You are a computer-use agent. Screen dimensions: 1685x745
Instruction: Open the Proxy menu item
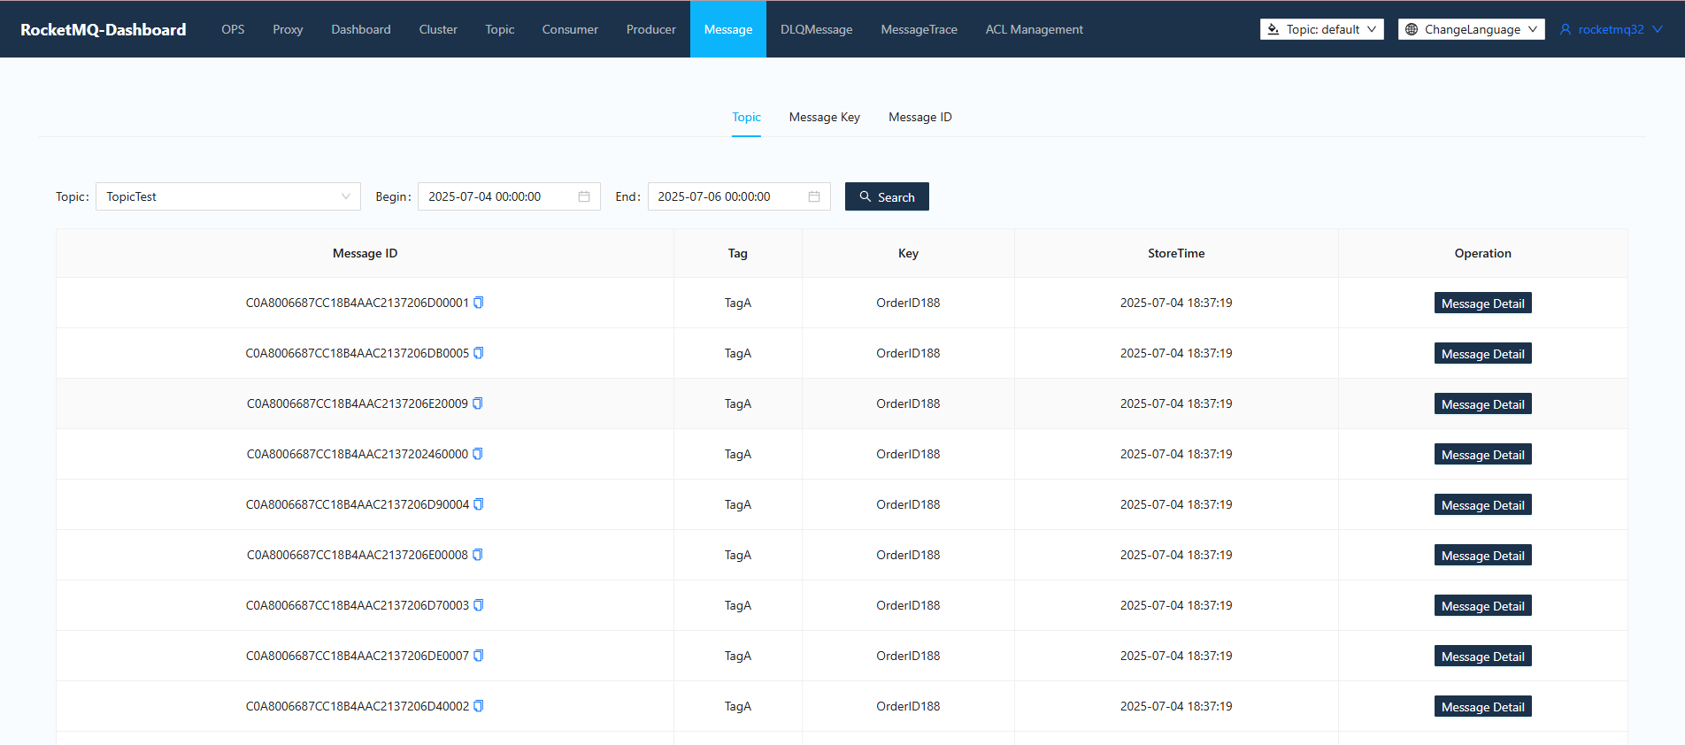[x=288, y=29]
